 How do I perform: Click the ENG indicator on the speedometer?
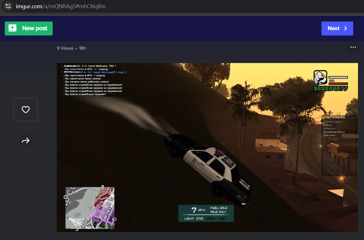[200, 219]
